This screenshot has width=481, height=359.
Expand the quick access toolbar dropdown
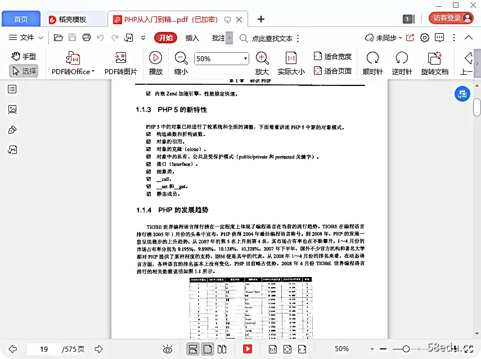(143, 38)
